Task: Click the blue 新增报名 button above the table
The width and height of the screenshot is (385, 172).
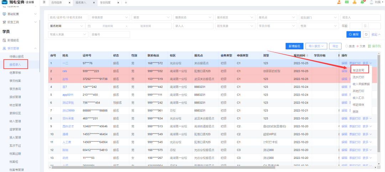Action: 295,46
